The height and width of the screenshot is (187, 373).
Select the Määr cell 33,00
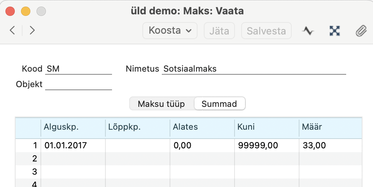click(x=331, y=145)
